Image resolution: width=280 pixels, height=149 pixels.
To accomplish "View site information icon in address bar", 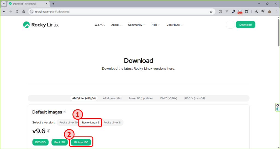I will (x=32, y=11).
